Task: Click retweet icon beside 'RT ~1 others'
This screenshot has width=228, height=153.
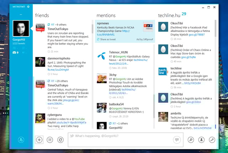Action: click(x=110, y=123)
